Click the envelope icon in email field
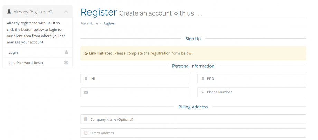 [x=86, y=92]
